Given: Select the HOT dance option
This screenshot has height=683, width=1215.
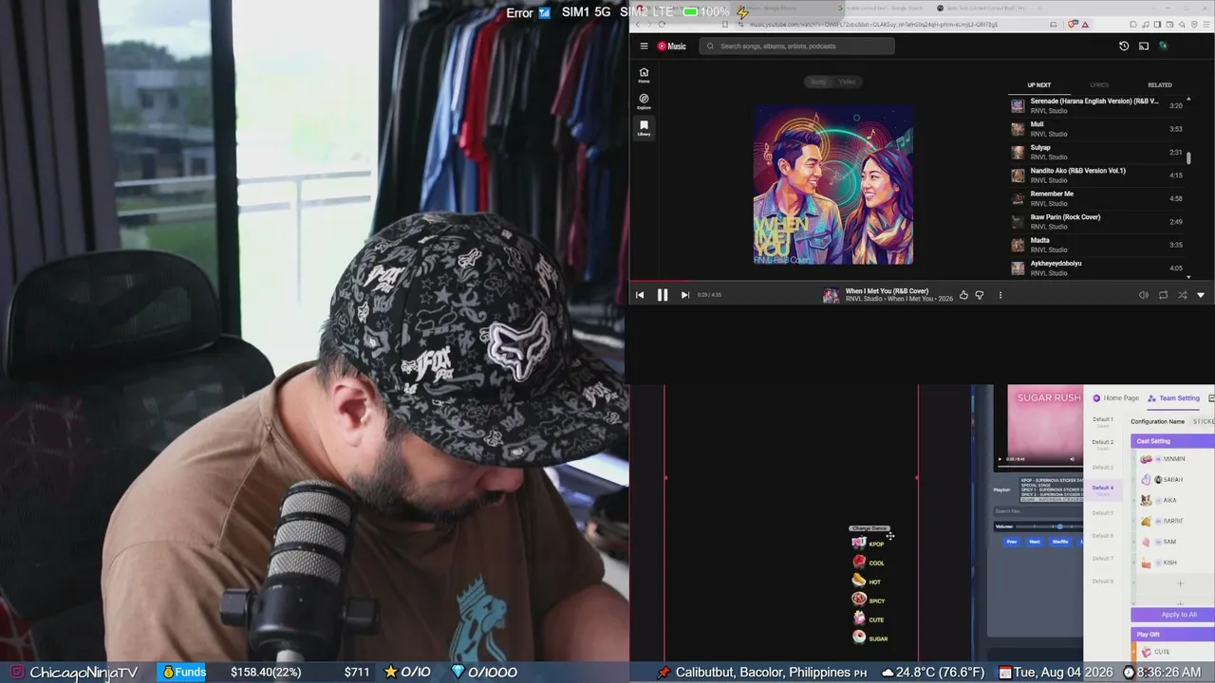Looking at the screenshot, I should [867, 581].
